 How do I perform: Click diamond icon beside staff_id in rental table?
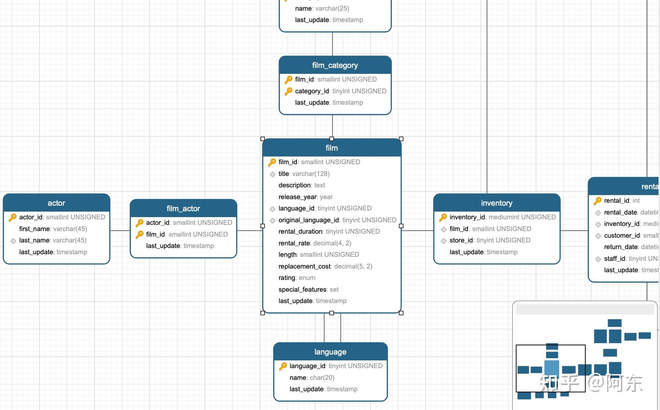coord(598,259)
